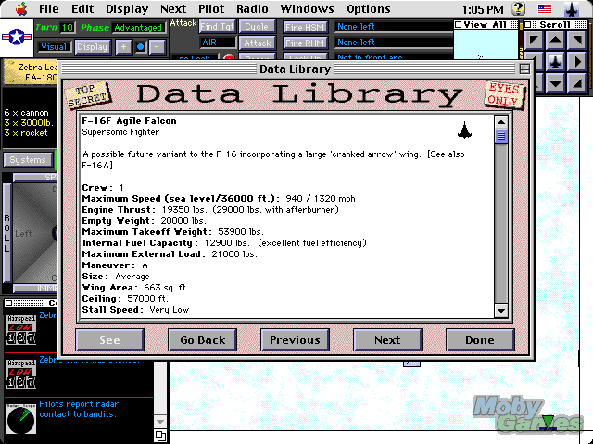Click the USAF star roundel emblem

tap(17, 37)
